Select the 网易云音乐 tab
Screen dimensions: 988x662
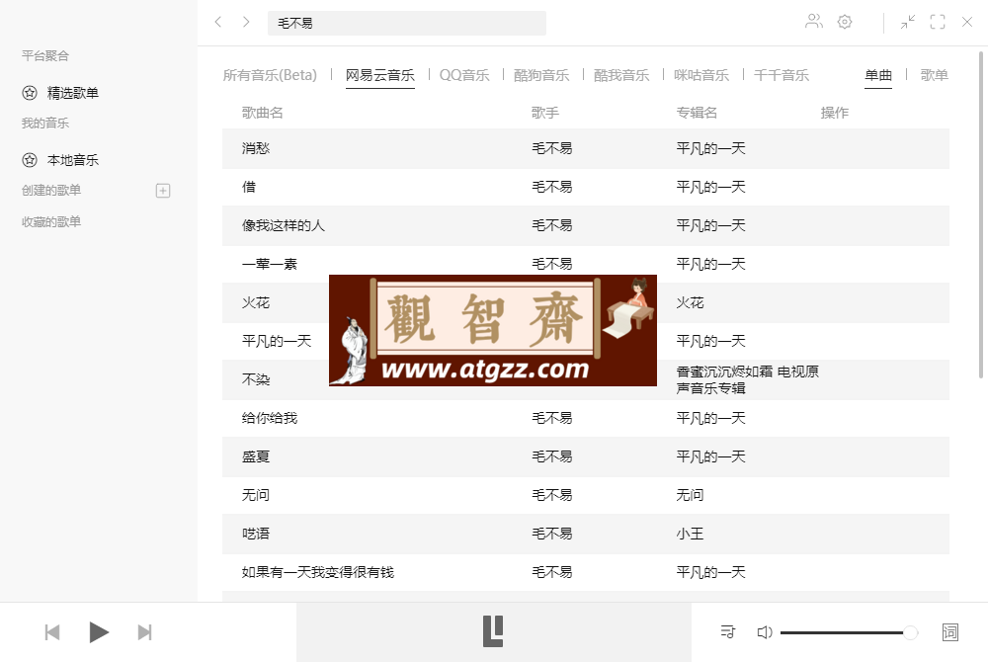380,75
